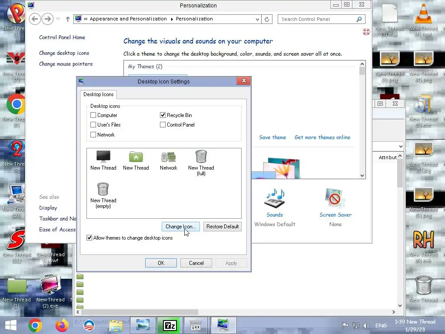Open the Display link under See also
This screenshot has width=445, height=334.
pos(48,208)
